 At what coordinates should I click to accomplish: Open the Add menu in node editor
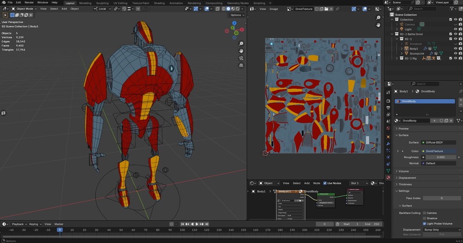307,183
